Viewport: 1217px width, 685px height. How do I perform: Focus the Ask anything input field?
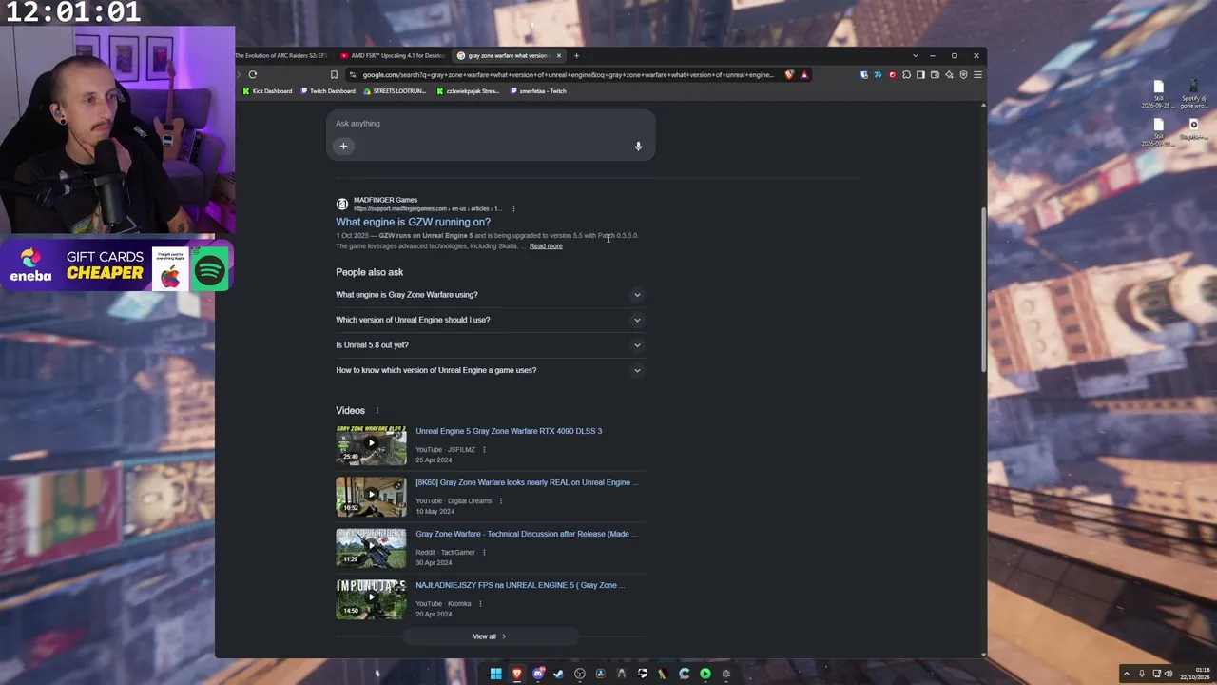pyautogui.click(x=490, y=124)
